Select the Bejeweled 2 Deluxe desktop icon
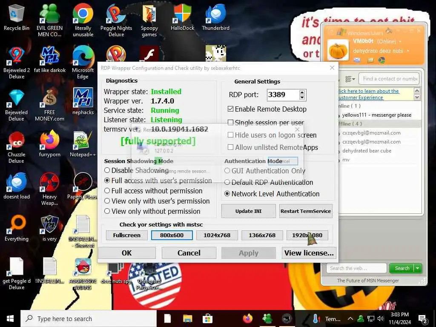The width and height of the screenshot is (436, 327). tap(17, 63)
